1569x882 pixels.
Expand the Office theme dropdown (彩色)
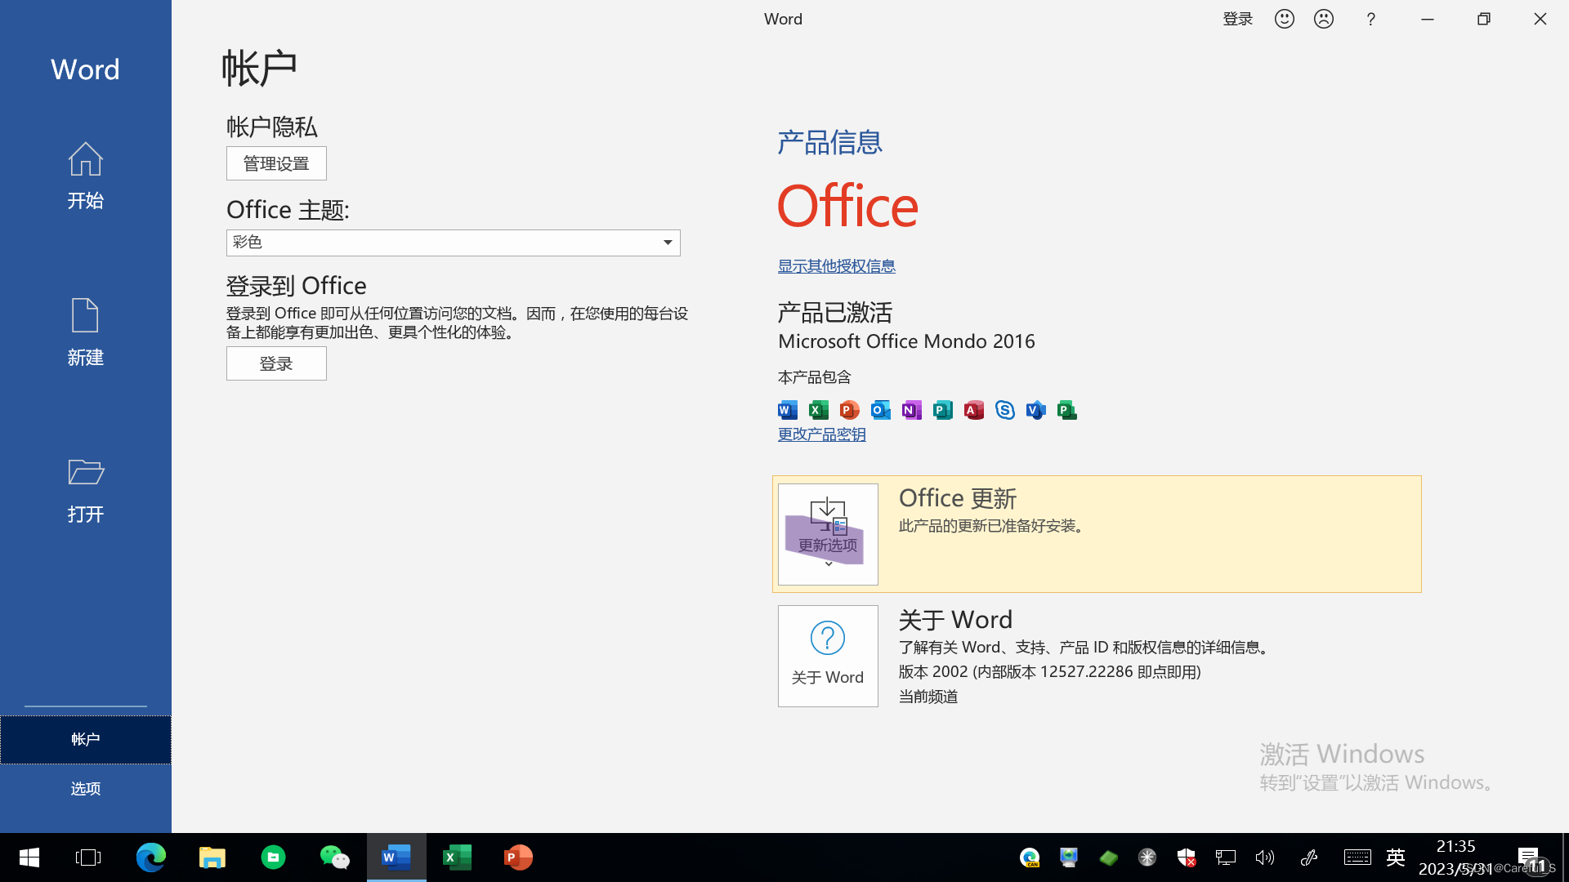pyautogui.click(x=667, y=243)
